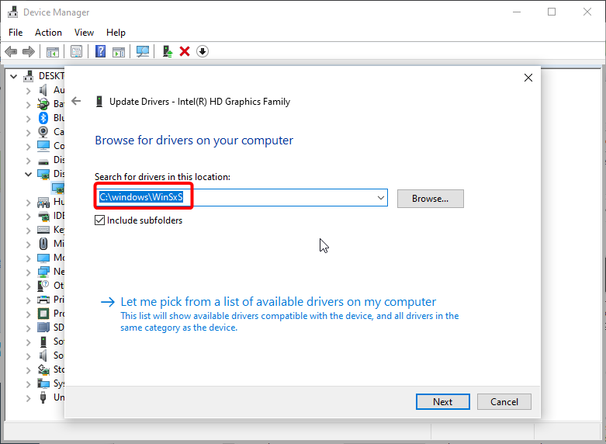Open Properties using the toolbar properties icon

[x=77, y=51]
